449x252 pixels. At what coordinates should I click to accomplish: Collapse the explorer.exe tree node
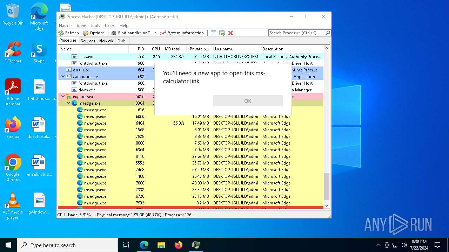63,96
